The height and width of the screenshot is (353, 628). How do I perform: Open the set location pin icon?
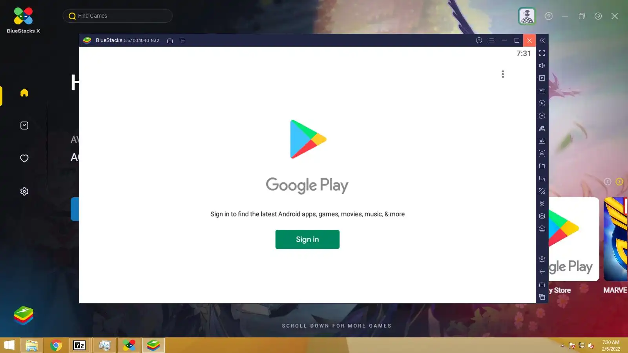542,204
